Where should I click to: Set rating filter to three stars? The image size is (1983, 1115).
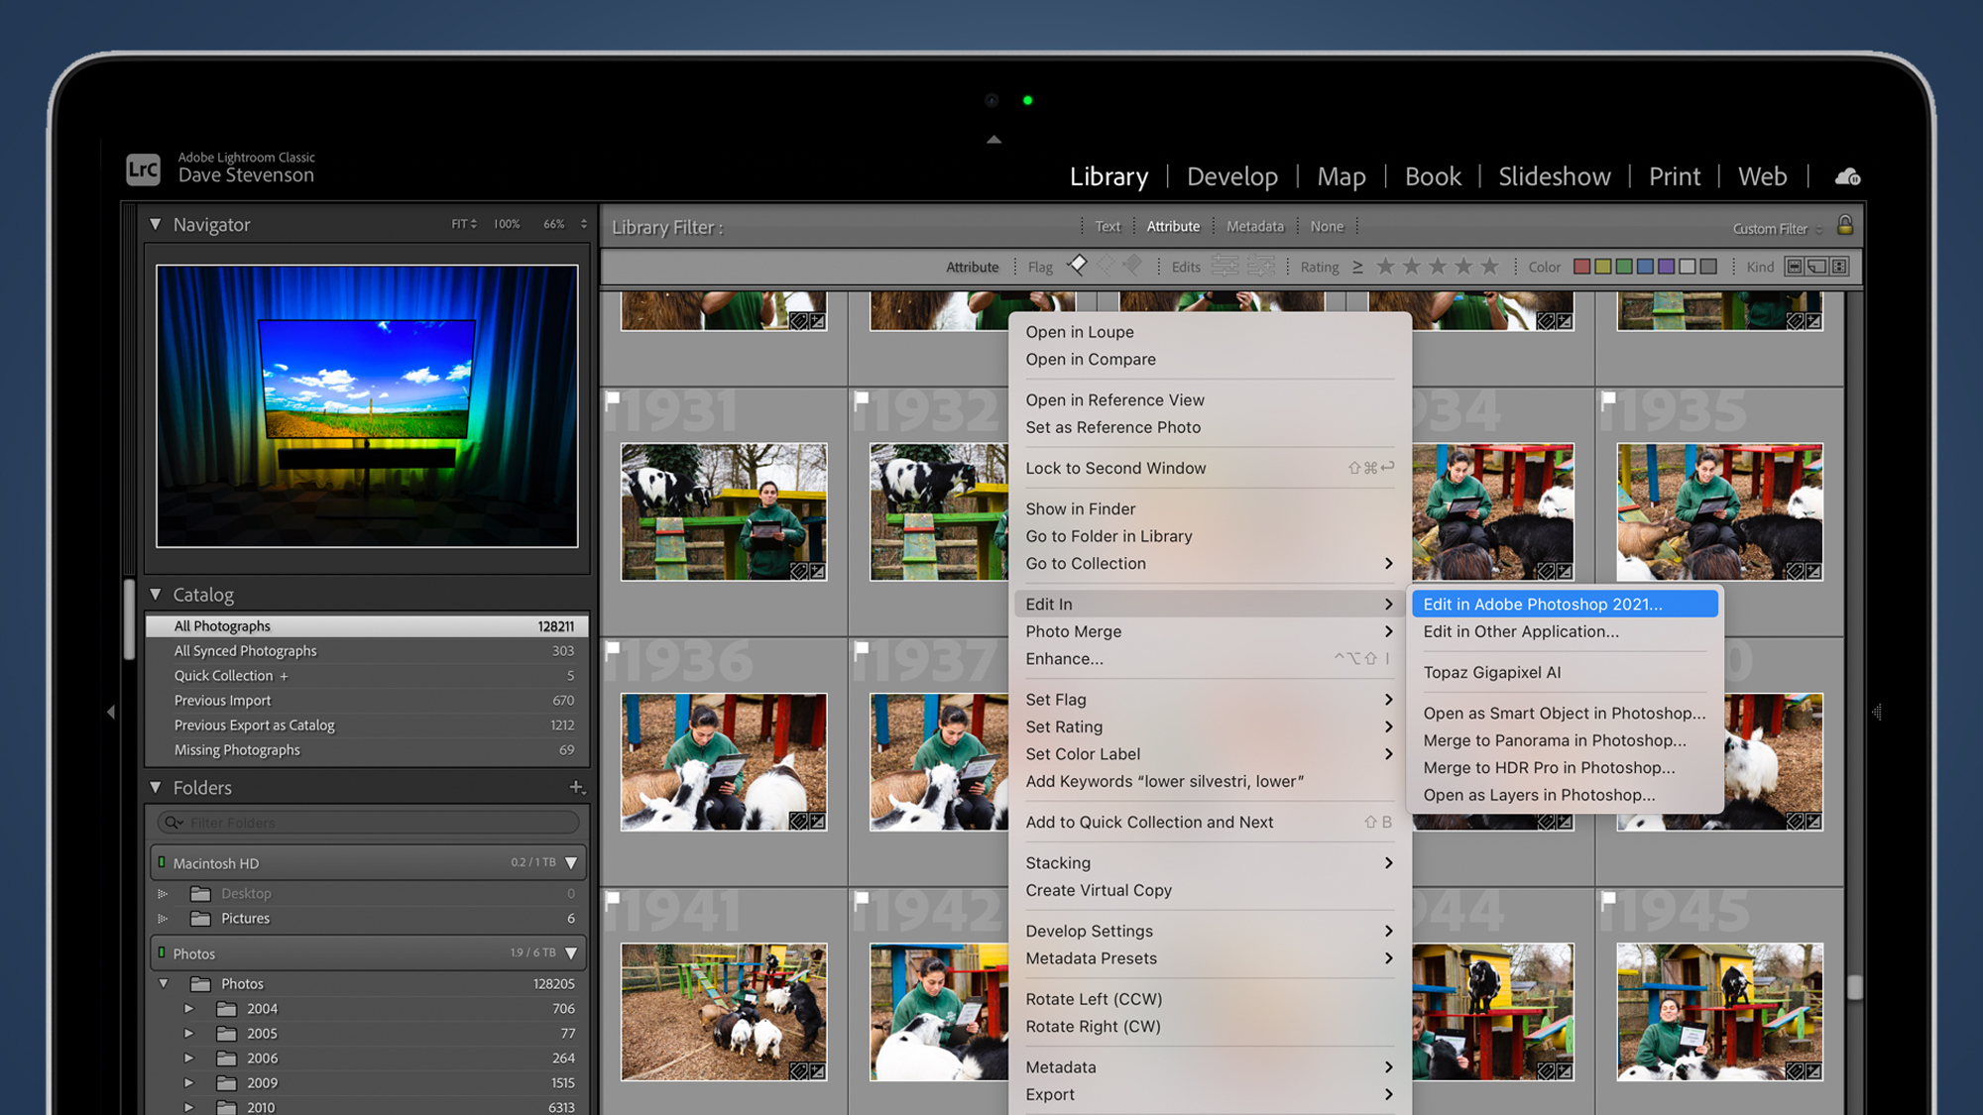point(1438,266)
